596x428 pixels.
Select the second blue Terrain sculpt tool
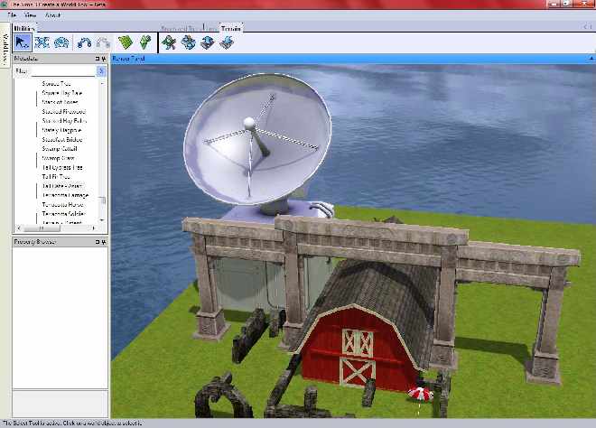(188, 42)
